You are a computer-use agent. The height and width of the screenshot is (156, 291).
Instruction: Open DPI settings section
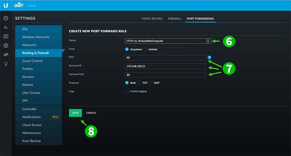(39, 101)
